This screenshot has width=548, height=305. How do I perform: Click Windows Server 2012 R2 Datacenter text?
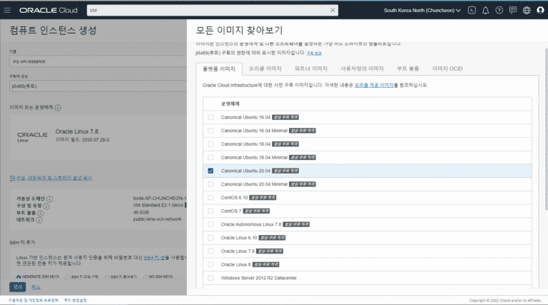[258, 278]
